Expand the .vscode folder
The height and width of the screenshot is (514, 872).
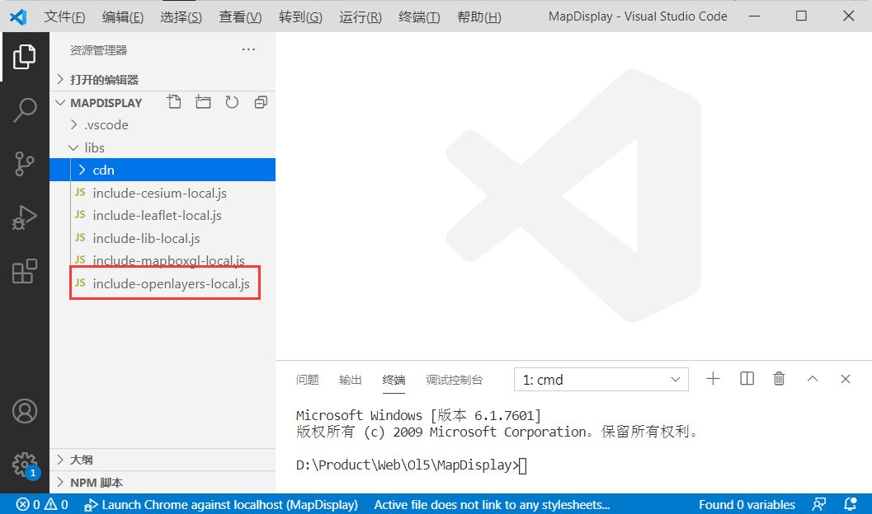pos(163,125)
